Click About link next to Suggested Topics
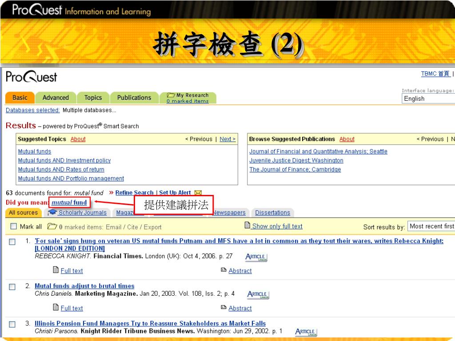Screen dimensions: 455x341 click(x=78, y=139)
